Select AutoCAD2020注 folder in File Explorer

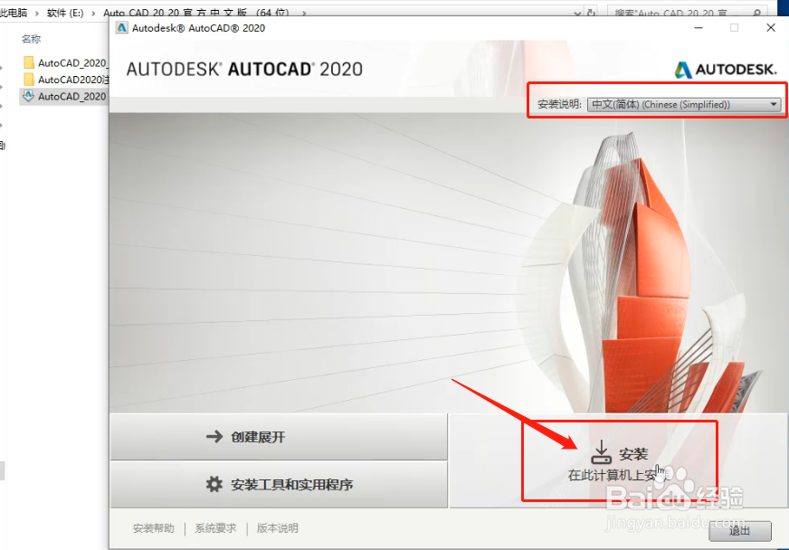pyautogui.click(x=65, y=80)
